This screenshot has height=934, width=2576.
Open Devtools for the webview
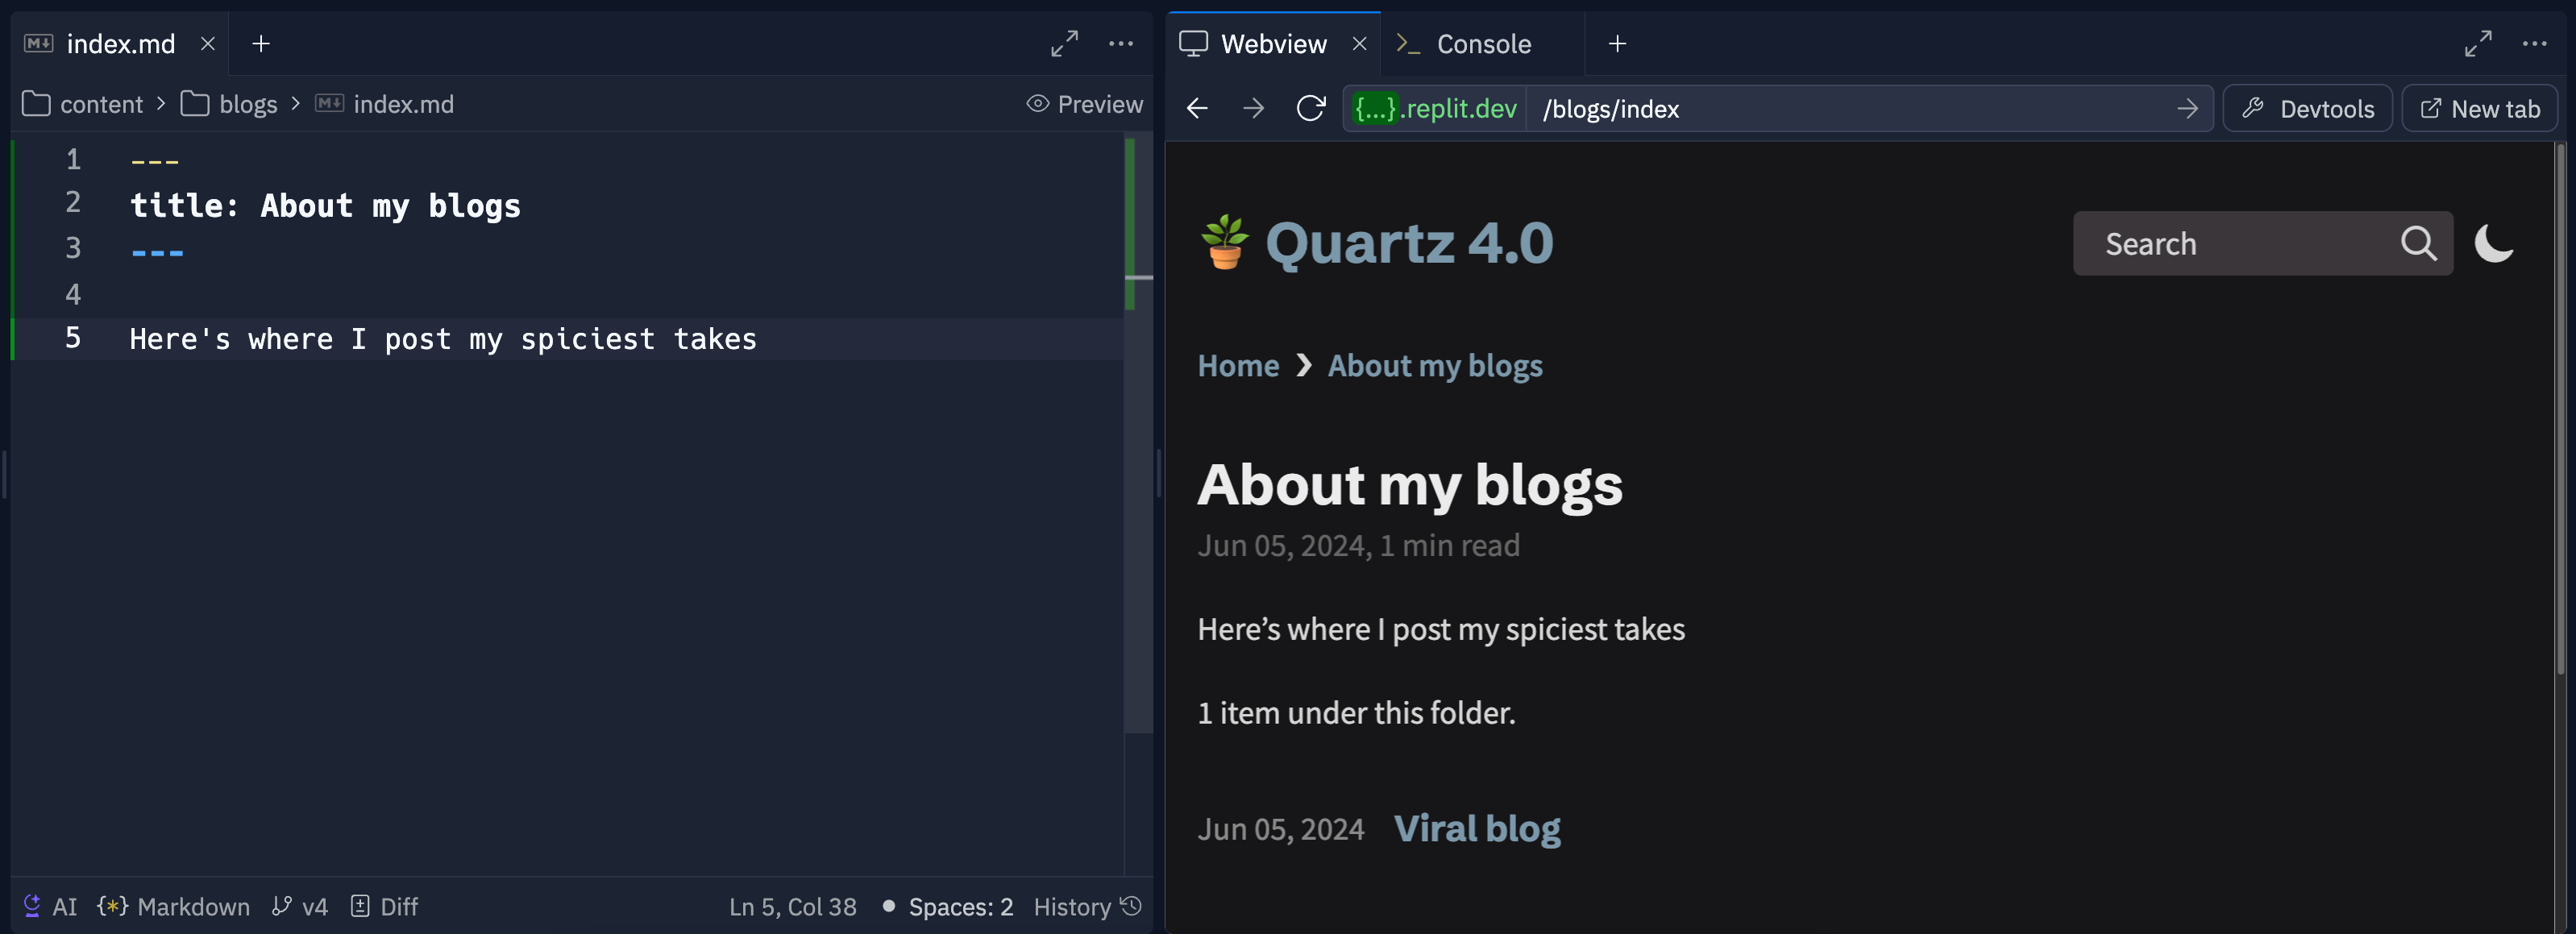(x=2307, y=108)
